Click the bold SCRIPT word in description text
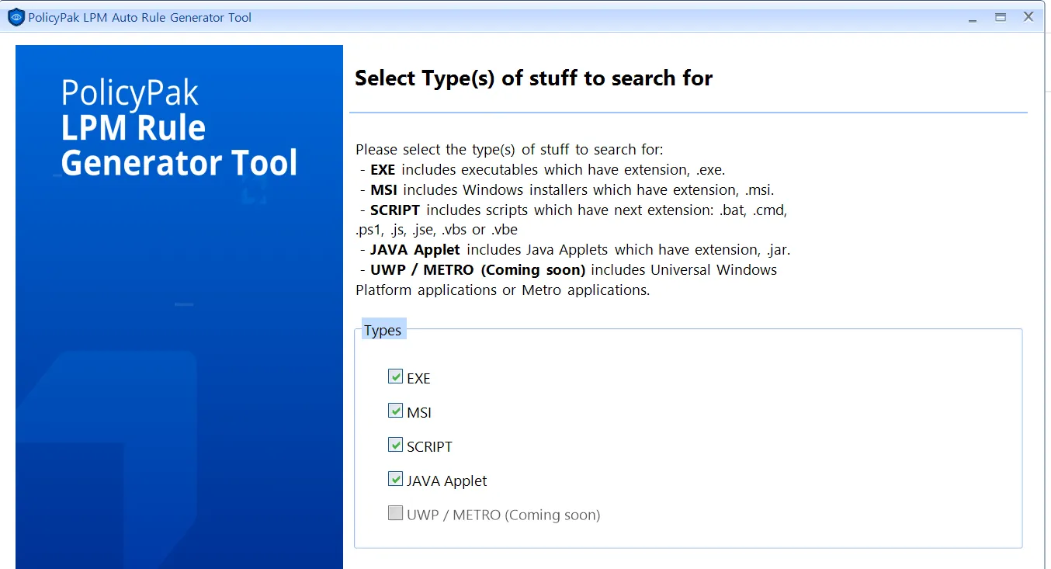Viewport: 1051px width, 569px height. point(396,210)
